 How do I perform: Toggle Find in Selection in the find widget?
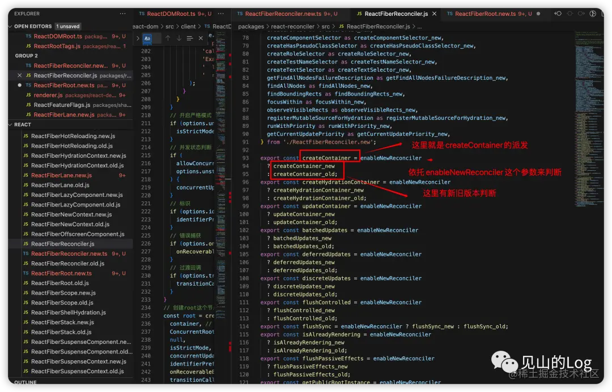click(x=190, y=38)
